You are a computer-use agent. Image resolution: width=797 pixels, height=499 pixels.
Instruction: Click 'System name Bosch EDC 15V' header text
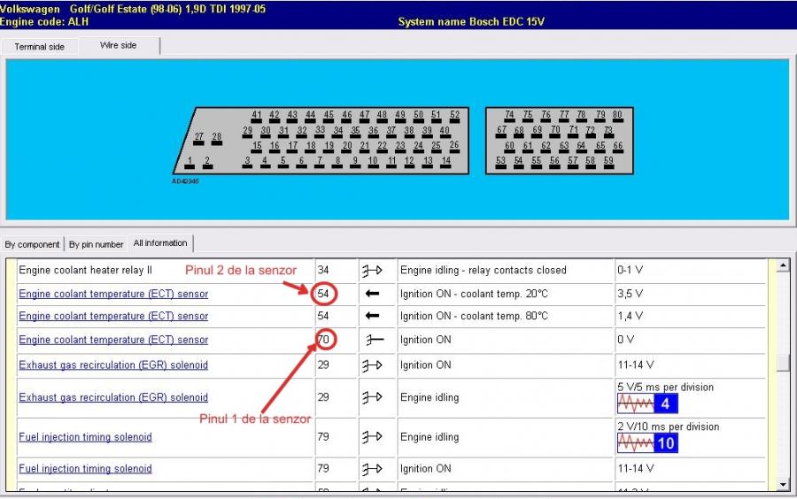(x=471, y=22)
